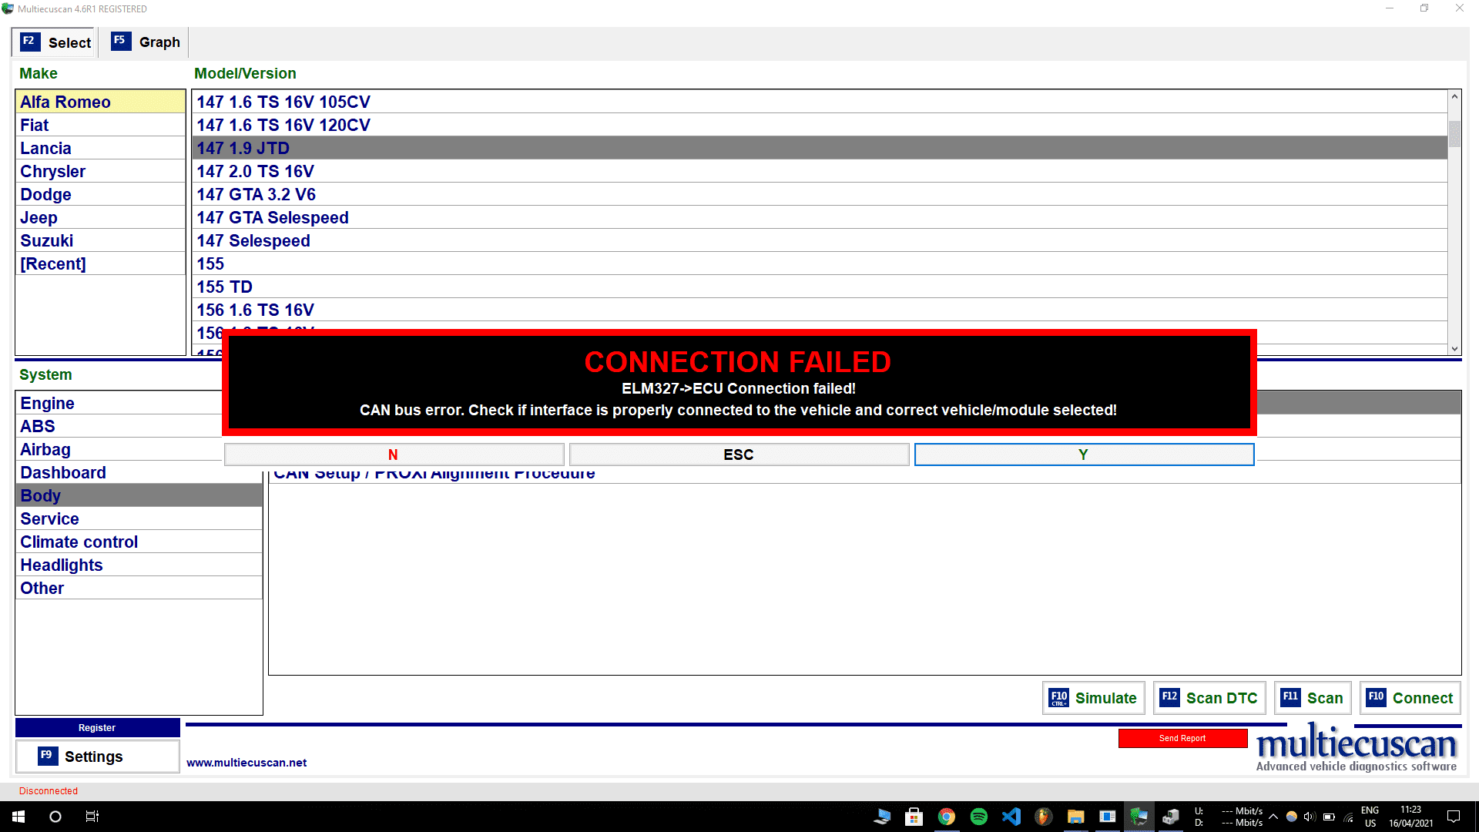
Task: Select model 147 2.0 TS 16V
Action: (820, 171)
